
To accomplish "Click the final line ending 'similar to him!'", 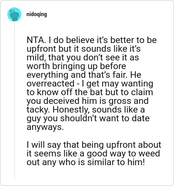I will 86,162.
